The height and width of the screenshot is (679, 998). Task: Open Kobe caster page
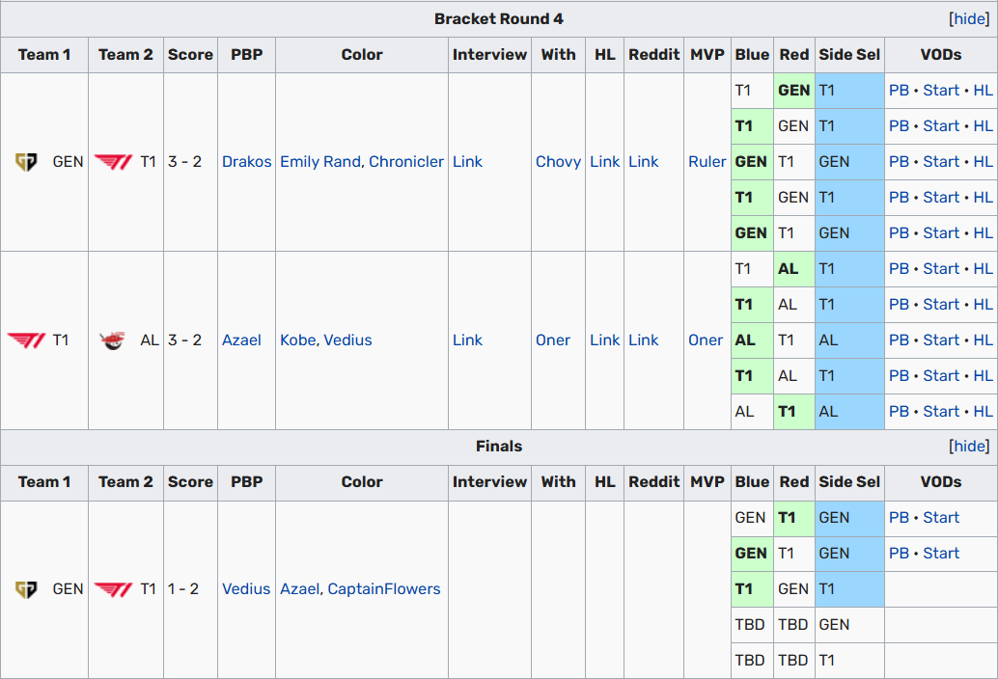click(x=298, y=340)
